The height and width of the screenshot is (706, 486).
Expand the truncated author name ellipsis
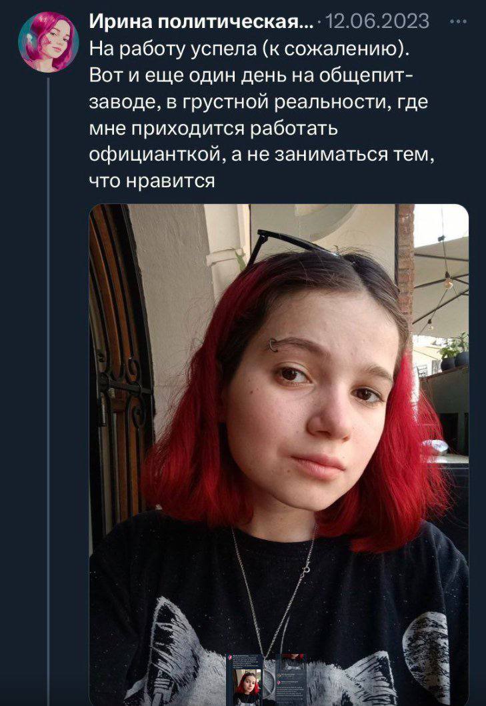click(307, 23)
